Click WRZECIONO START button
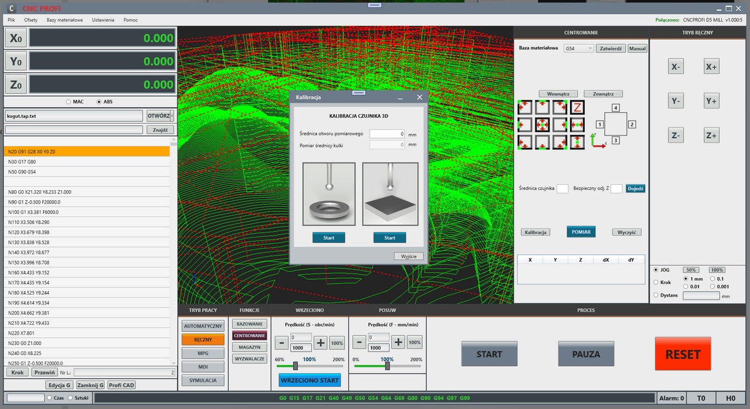The width and height of the screenshot is (750, 409). coord(310,380)
